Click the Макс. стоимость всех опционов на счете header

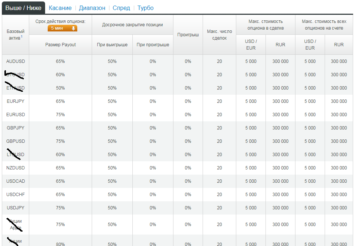324,25
